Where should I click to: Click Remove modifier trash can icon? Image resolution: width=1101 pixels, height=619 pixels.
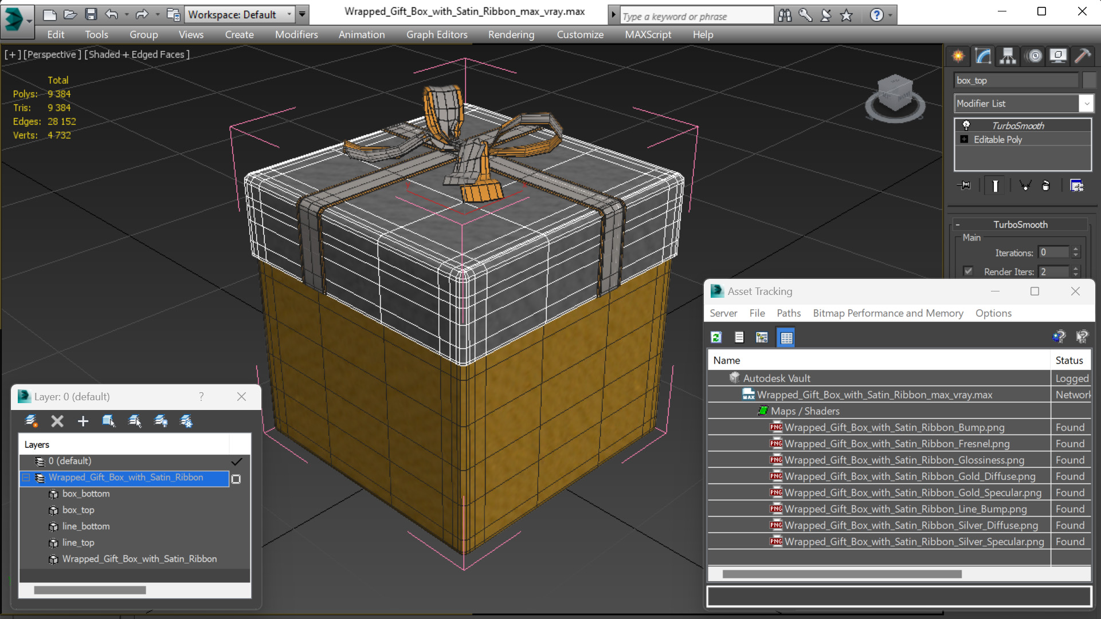pos(1045,186)
